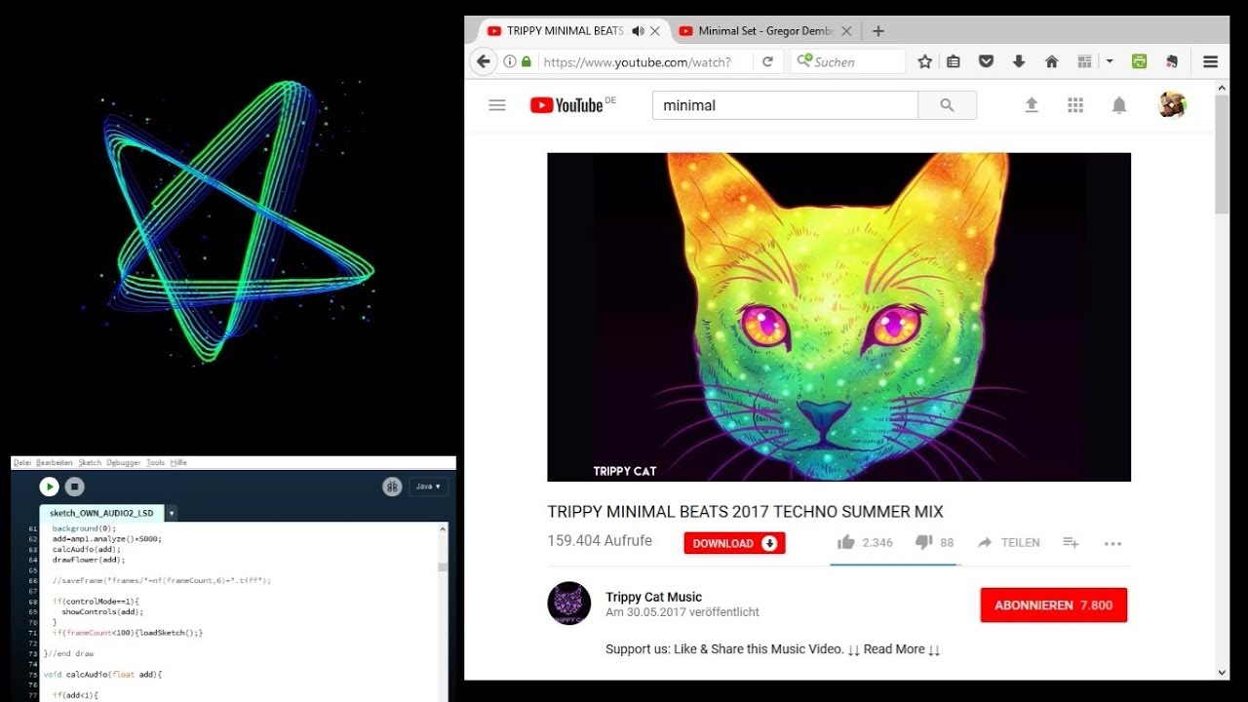Click the Suchen browser search field
Image resolution: width=1248 pixels, height=702 pixels.
coord(848,61)
